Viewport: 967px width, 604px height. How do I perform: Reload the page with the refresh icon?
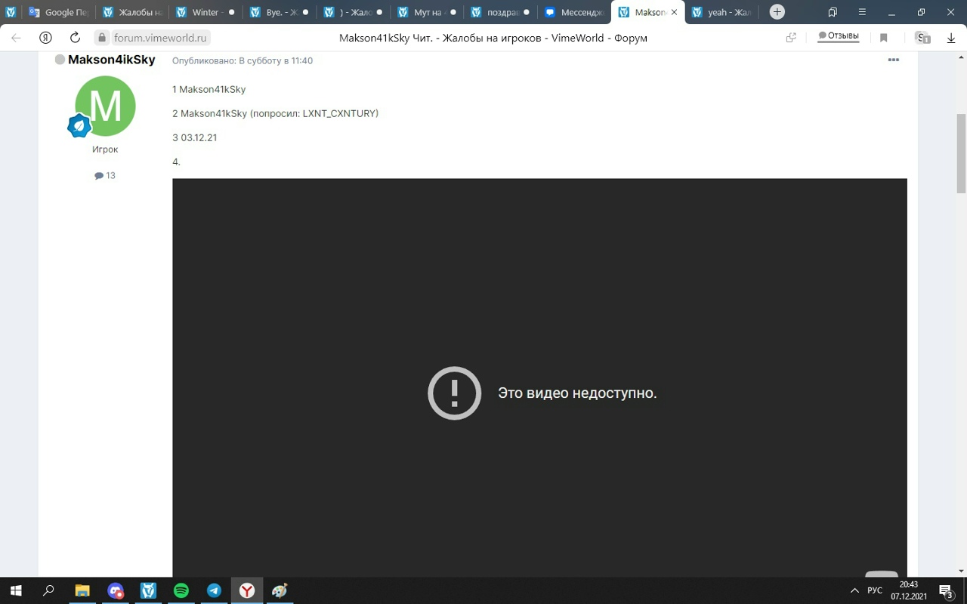coord(75,38)
